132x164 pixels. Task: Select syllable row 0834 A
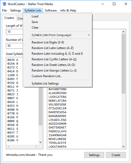(13, 60)
